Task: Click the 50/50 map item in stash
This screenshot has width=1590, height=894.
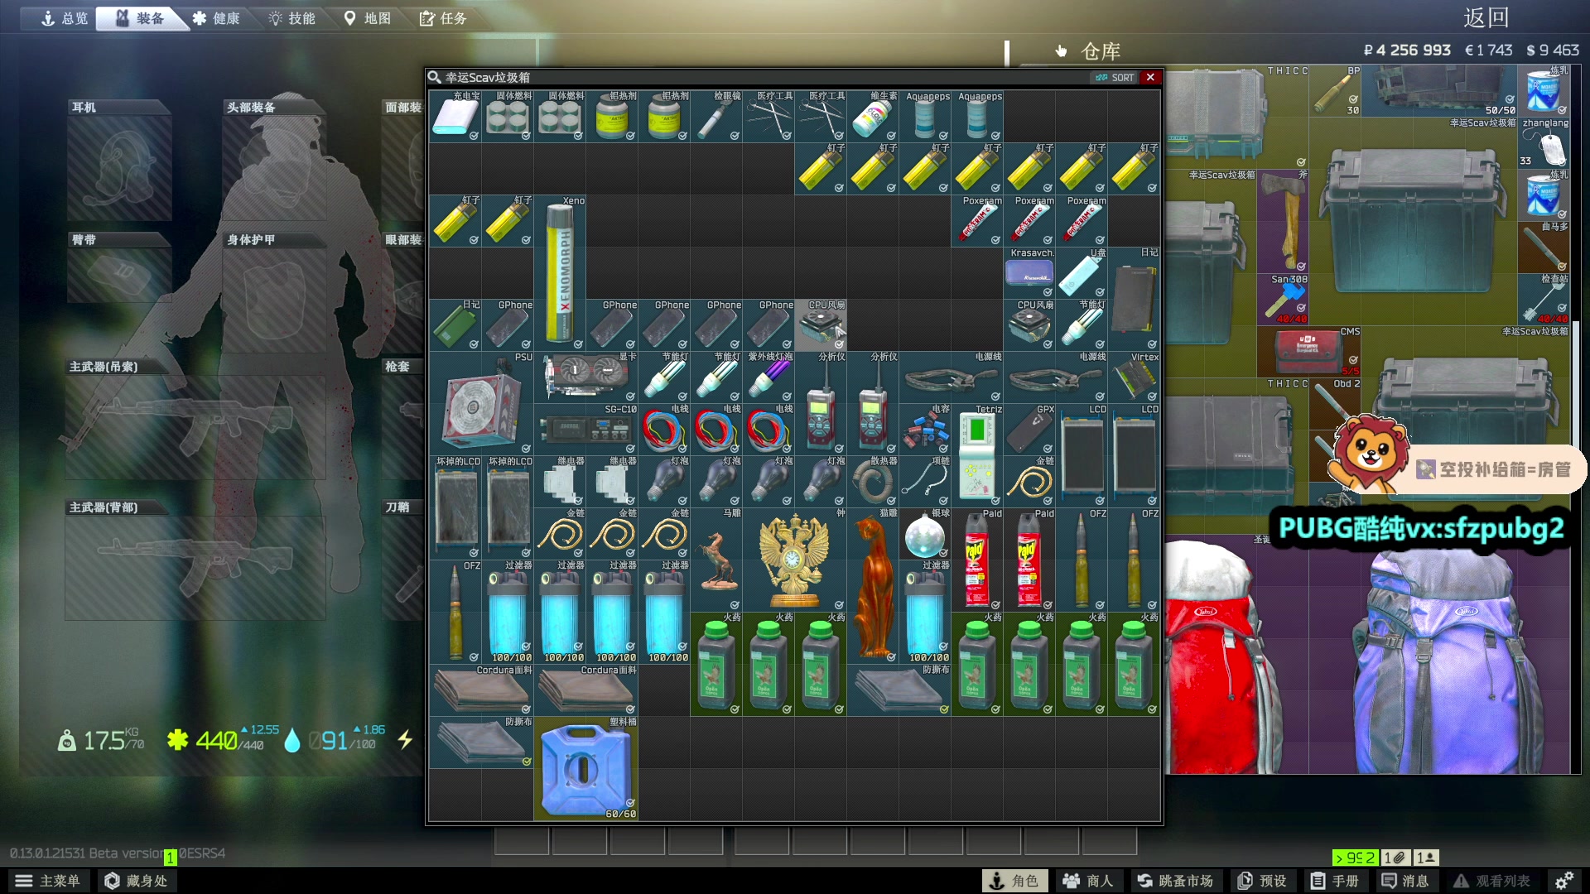Action: [x=1440, y=90]
